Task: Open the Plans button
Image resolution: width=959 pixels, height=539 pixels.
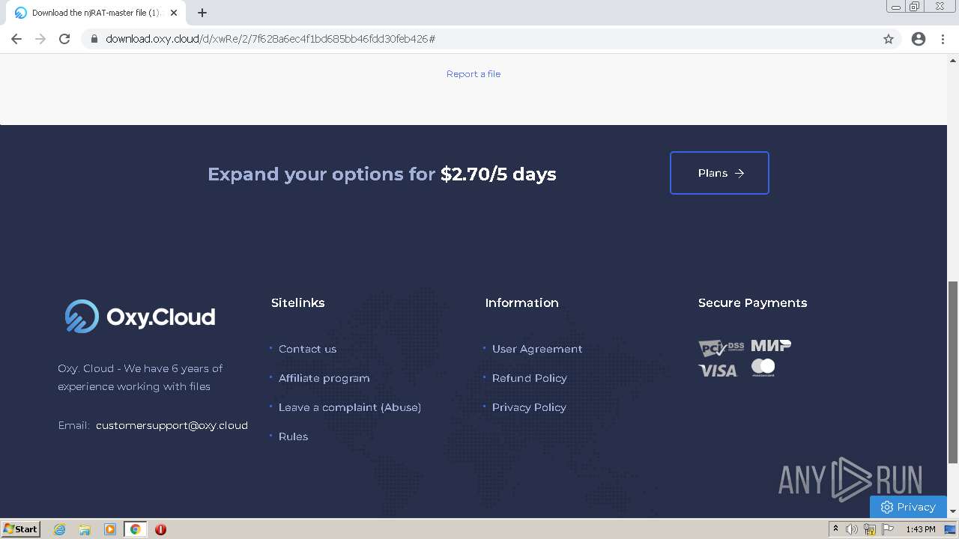Action: click(719, 173)
